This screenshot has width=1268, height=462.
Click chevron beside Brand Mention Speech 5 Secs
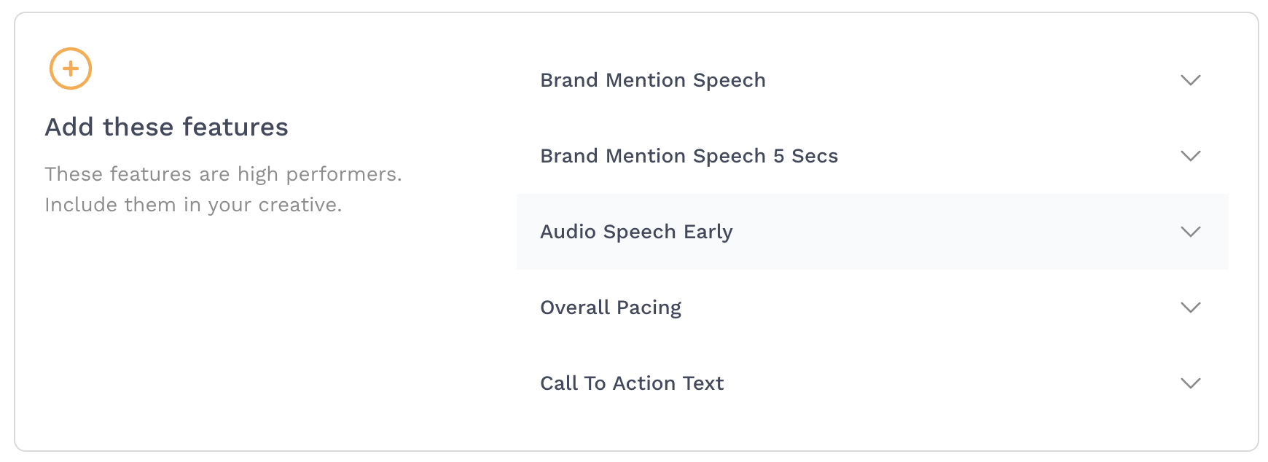(x=1190, y=156)
